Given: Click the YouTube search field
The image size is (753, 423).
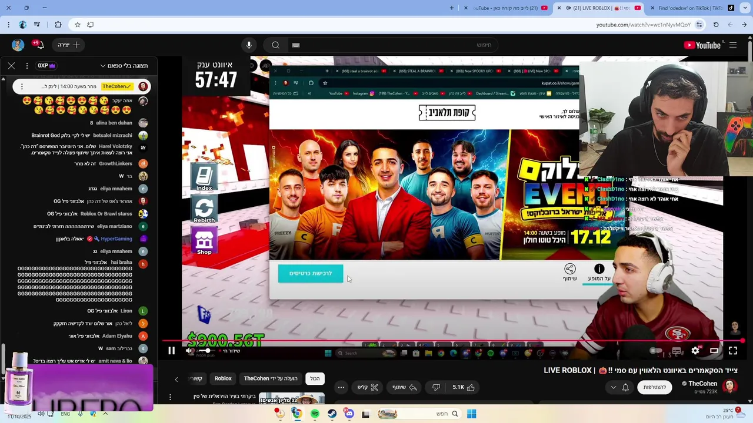Looking at the screenshot, I should tap(394, 45).
